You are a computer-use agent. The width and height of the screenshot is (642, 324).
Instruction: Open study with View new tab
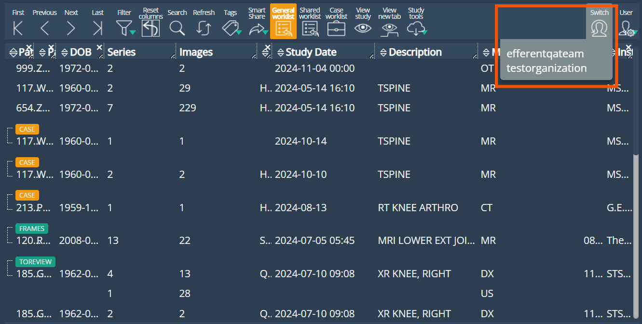tap(389, 28)
